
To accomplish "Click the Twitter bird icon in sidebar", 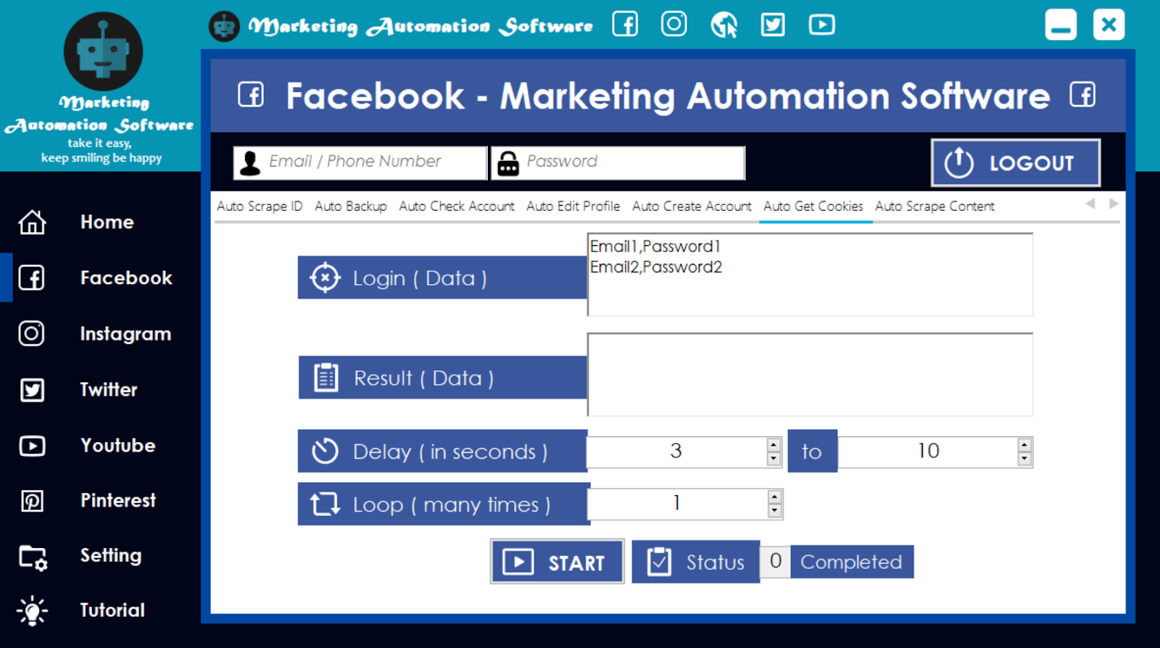I will click(32, 390).
